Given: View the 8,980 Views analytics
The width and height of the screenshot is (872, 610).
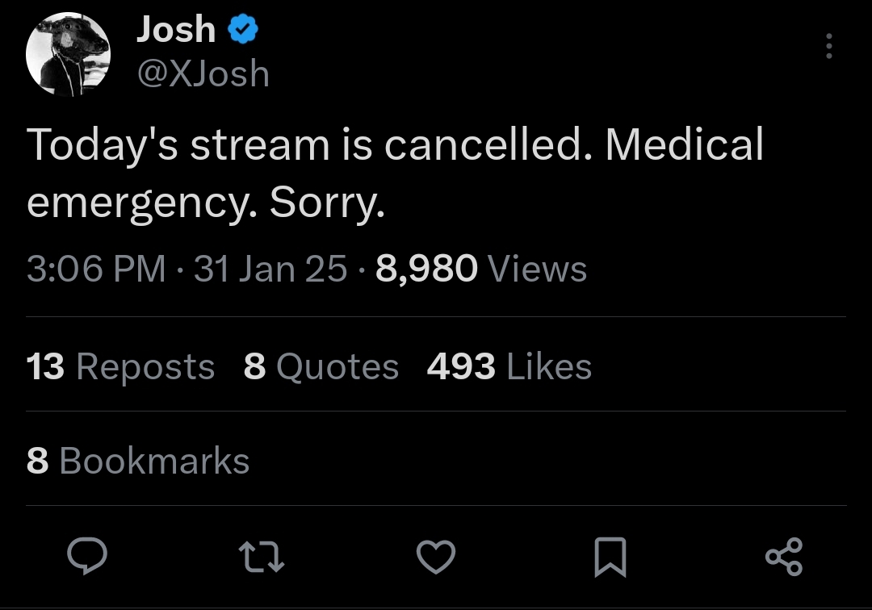Looking at the screenshot, I should click(481, 269).
